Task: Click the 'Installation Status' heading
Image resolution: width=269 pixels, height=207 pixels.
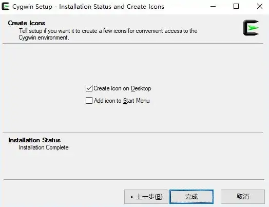Action: [x=34, y=140]
